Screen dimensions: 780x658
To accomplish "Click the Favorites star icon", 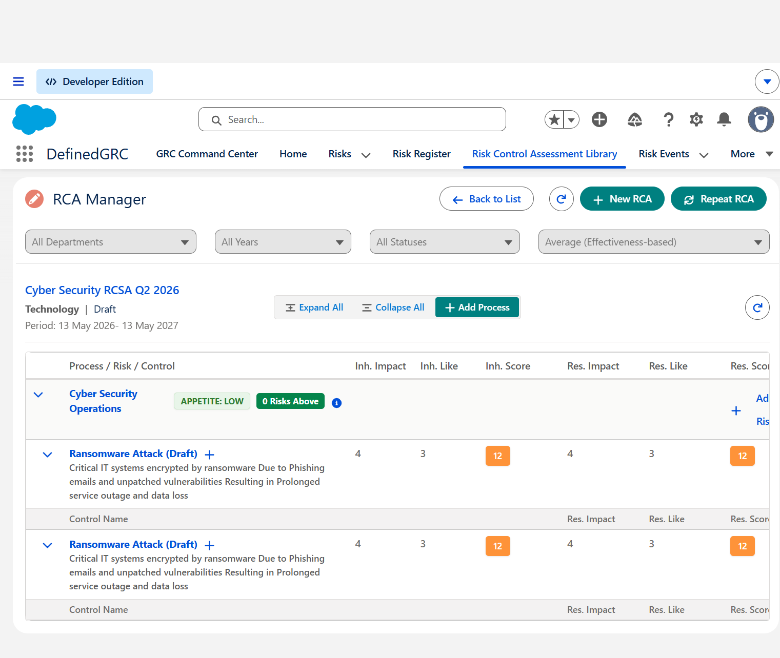I will point(554,119).
